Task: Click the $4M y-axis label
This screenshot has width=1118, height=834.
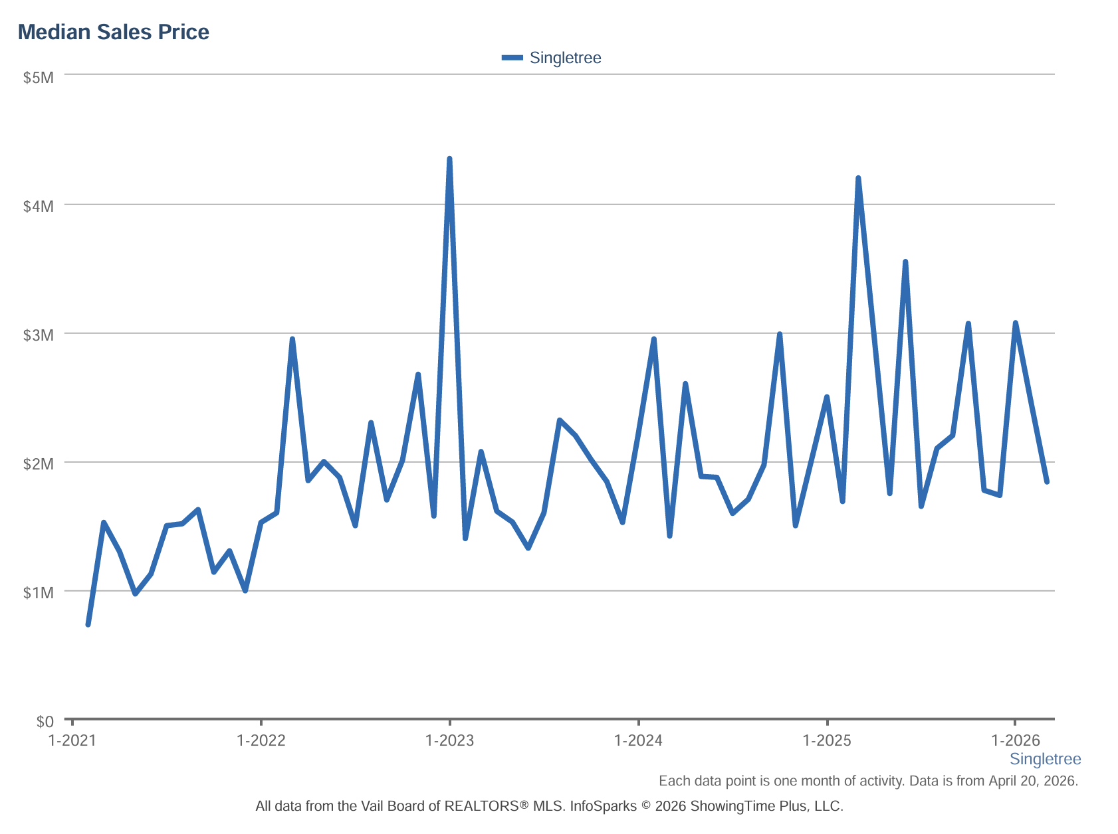Action: point(39,207)
